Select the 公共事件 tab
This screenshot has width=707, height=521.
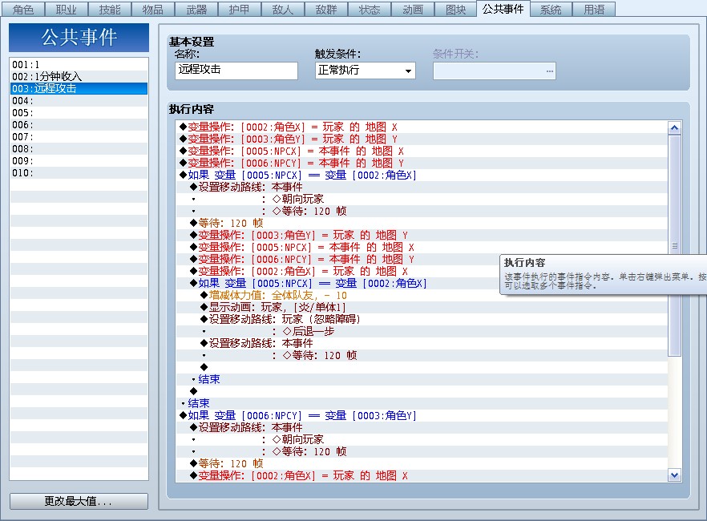coord(503,9)
